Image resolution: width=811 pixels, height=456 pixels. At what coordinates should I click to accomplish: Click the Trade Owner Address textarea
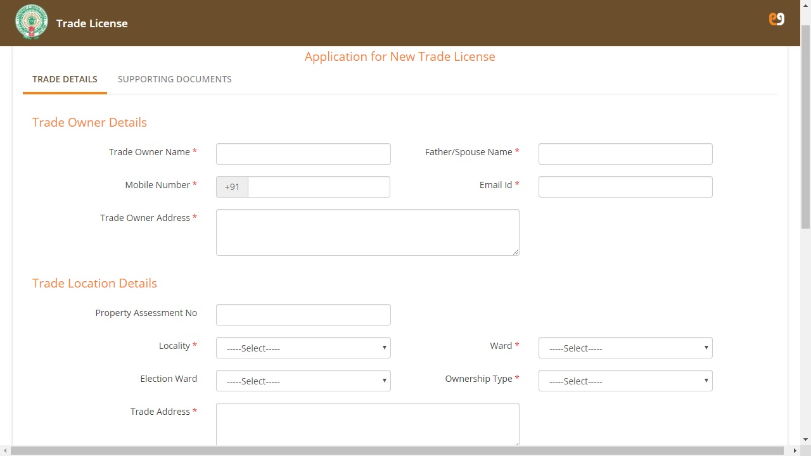point(367,232)
